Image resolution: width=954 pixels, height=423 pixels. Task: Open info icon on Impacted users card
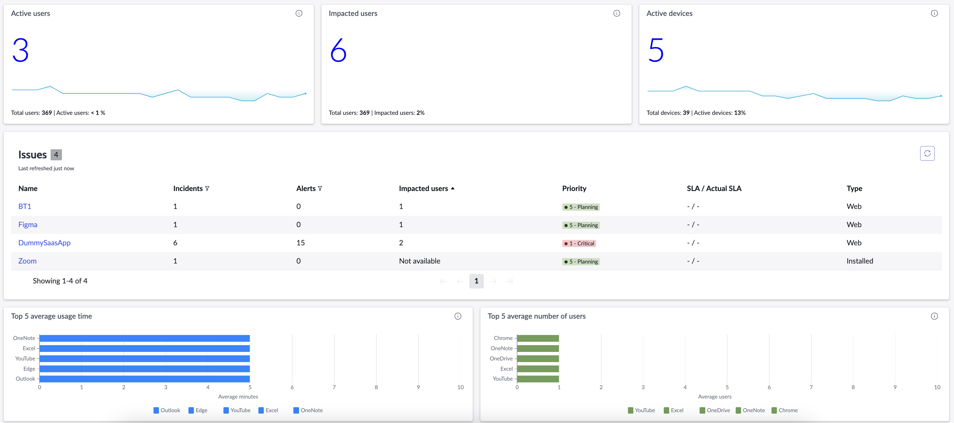click(x=617, y=13)
